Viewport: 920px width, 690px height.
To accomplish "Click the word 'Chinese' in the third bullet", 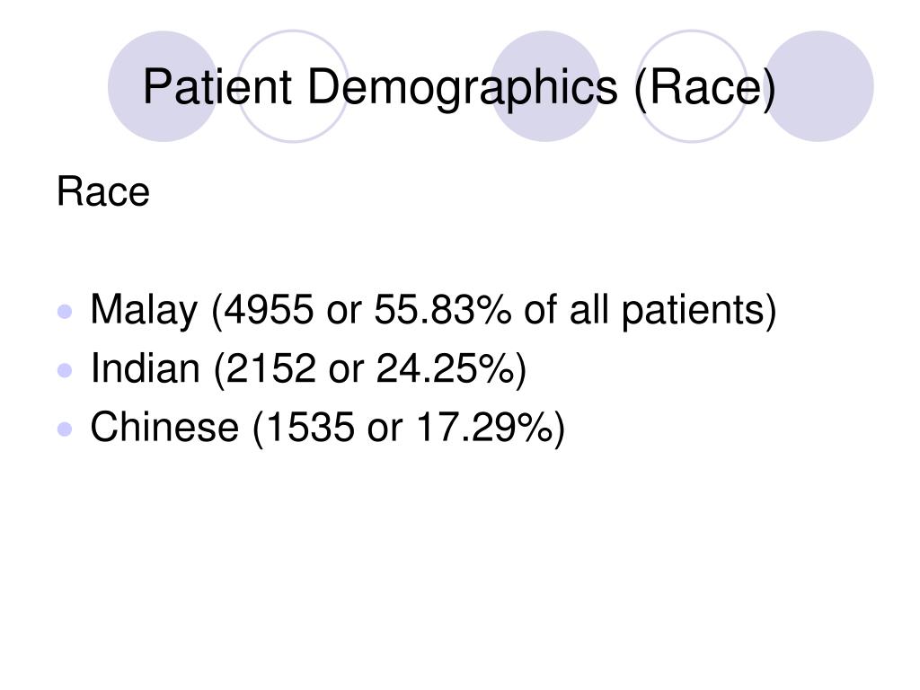I will pos(164,427).
